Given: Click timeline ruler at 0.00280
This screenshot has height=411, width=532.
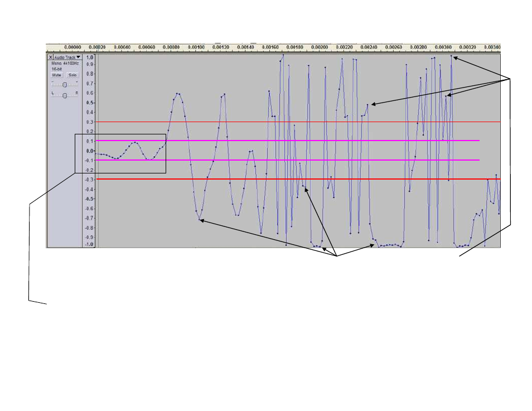Looking at the screenshot, I should pyautogui.click(x=418, y=47).
